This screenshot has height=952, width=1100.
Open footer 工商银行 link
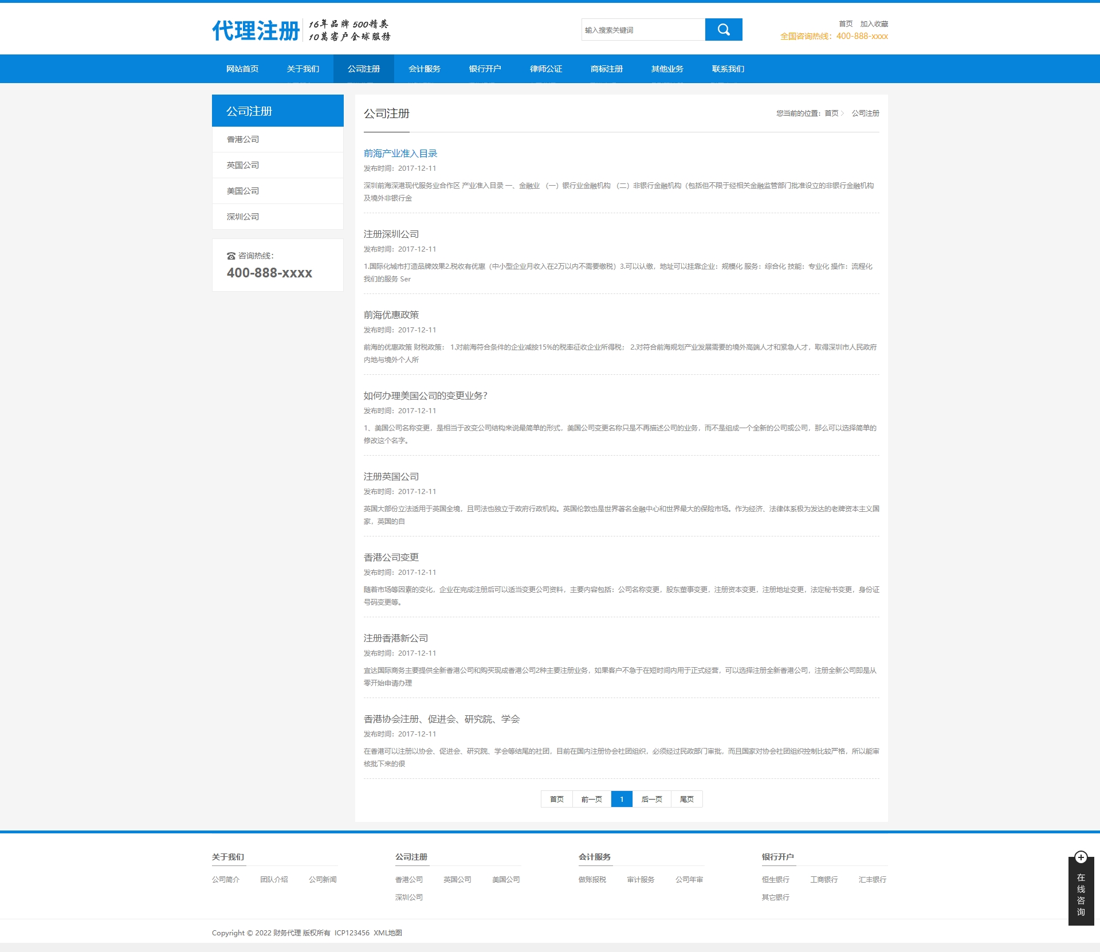point(824,880)
